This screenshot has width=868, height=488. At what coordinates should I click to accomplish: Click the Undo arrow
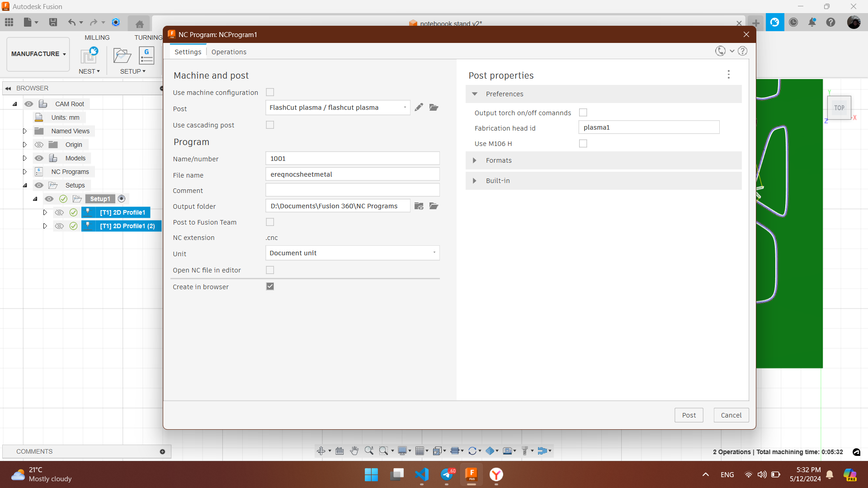[71, 22]
